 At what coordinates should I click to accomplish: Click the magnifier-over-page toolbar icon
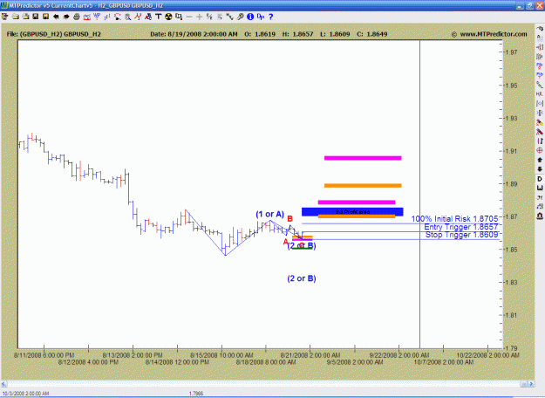[127, 17]
